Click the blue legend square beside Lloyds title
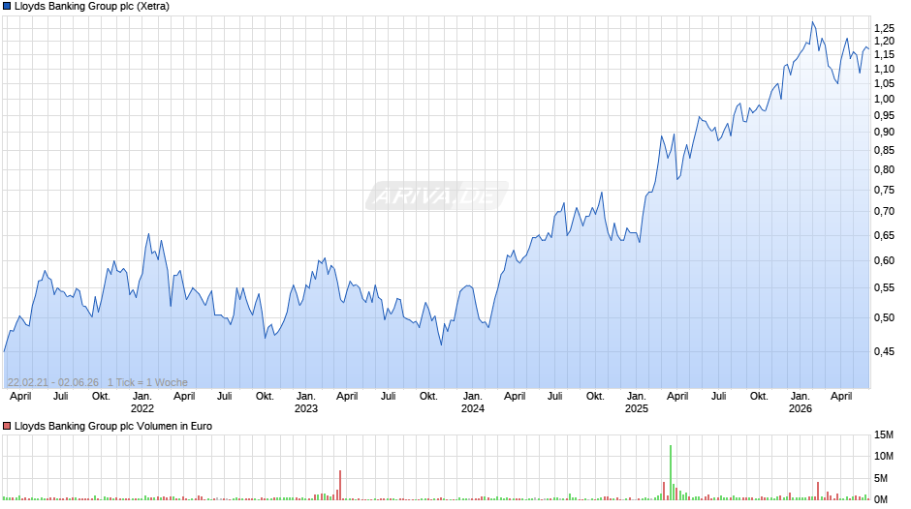Viewport: 911px width, 509px height. coord(7,7)
